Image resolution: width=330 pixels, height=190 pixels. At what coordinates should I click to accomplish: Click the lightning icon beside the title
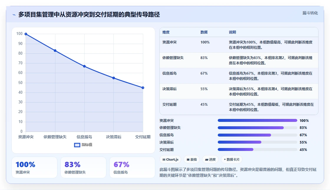14,15
